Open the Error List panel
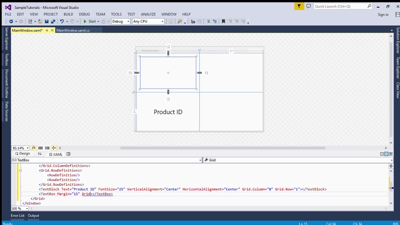This screenshot has width=400, height=225. point(17,216)
